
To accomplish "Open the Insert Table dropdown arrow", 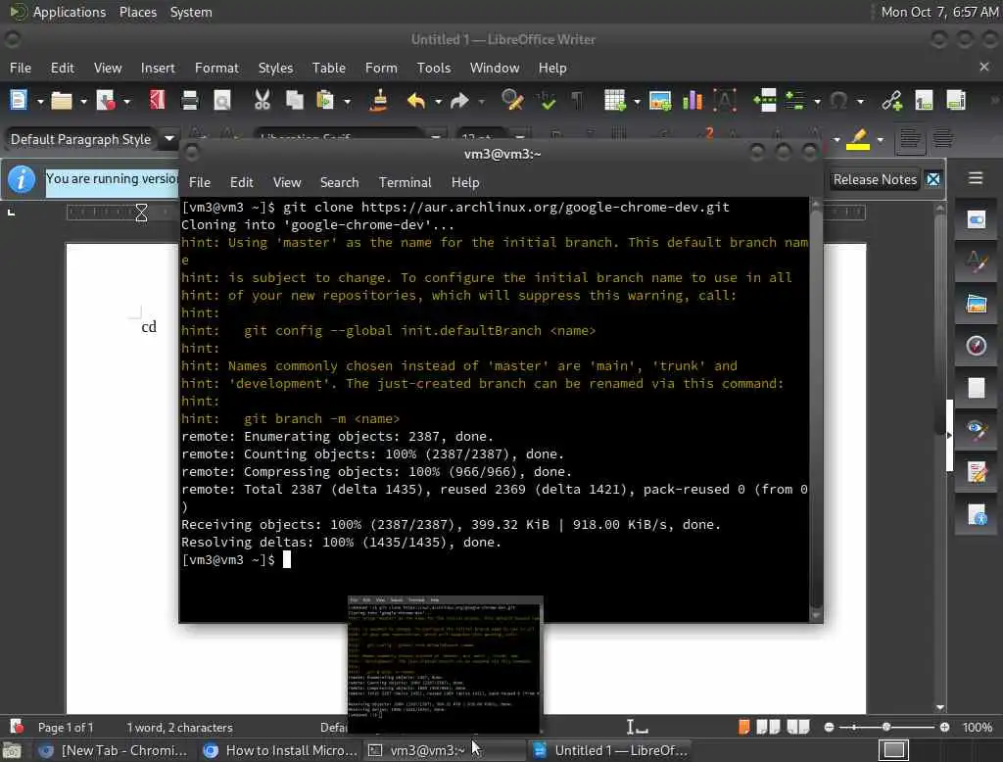I will coord(637,101).
